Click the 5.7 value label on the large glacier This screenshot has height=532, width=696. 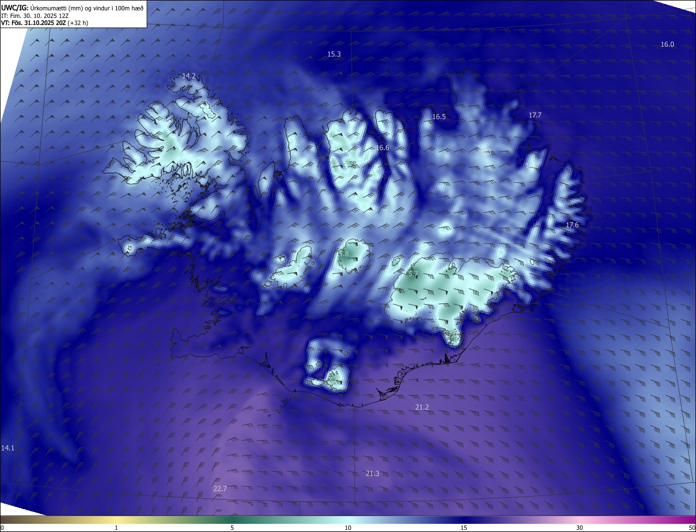click(412, 274)
